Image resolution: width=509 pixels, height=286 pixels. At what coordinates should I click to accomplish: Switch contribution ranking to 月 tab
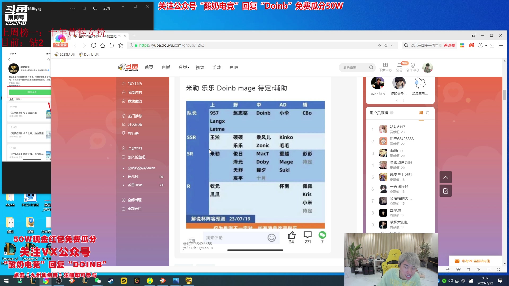[x=428, y=113]
